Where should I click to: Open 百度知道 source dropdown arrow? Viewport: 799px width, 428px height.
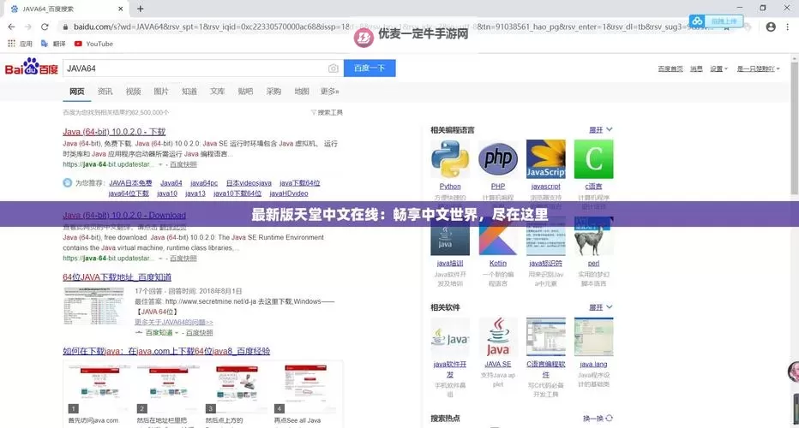177,333
